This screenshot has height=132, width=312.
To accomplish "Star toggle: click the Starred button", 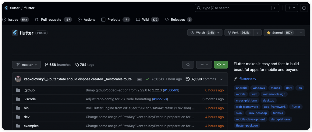I will [x=280, y=33].
